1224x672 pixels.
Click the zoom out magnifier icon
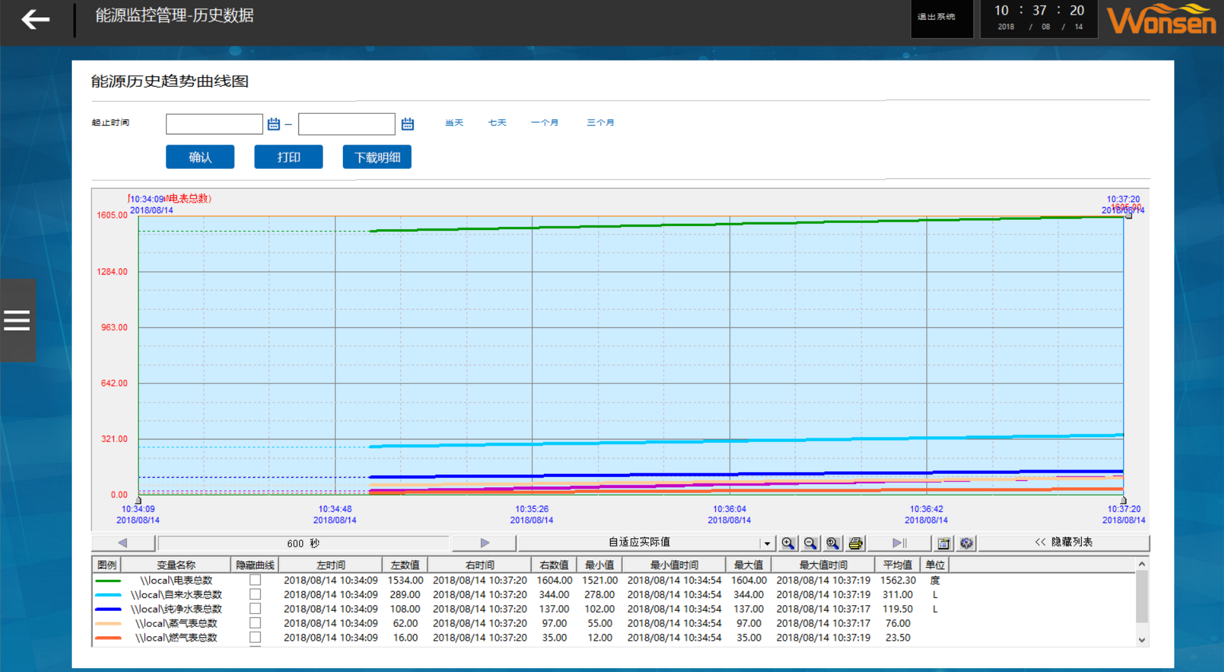[810, 543]
